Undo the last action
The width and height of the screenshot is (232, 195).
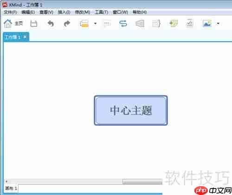coord(51,24)
